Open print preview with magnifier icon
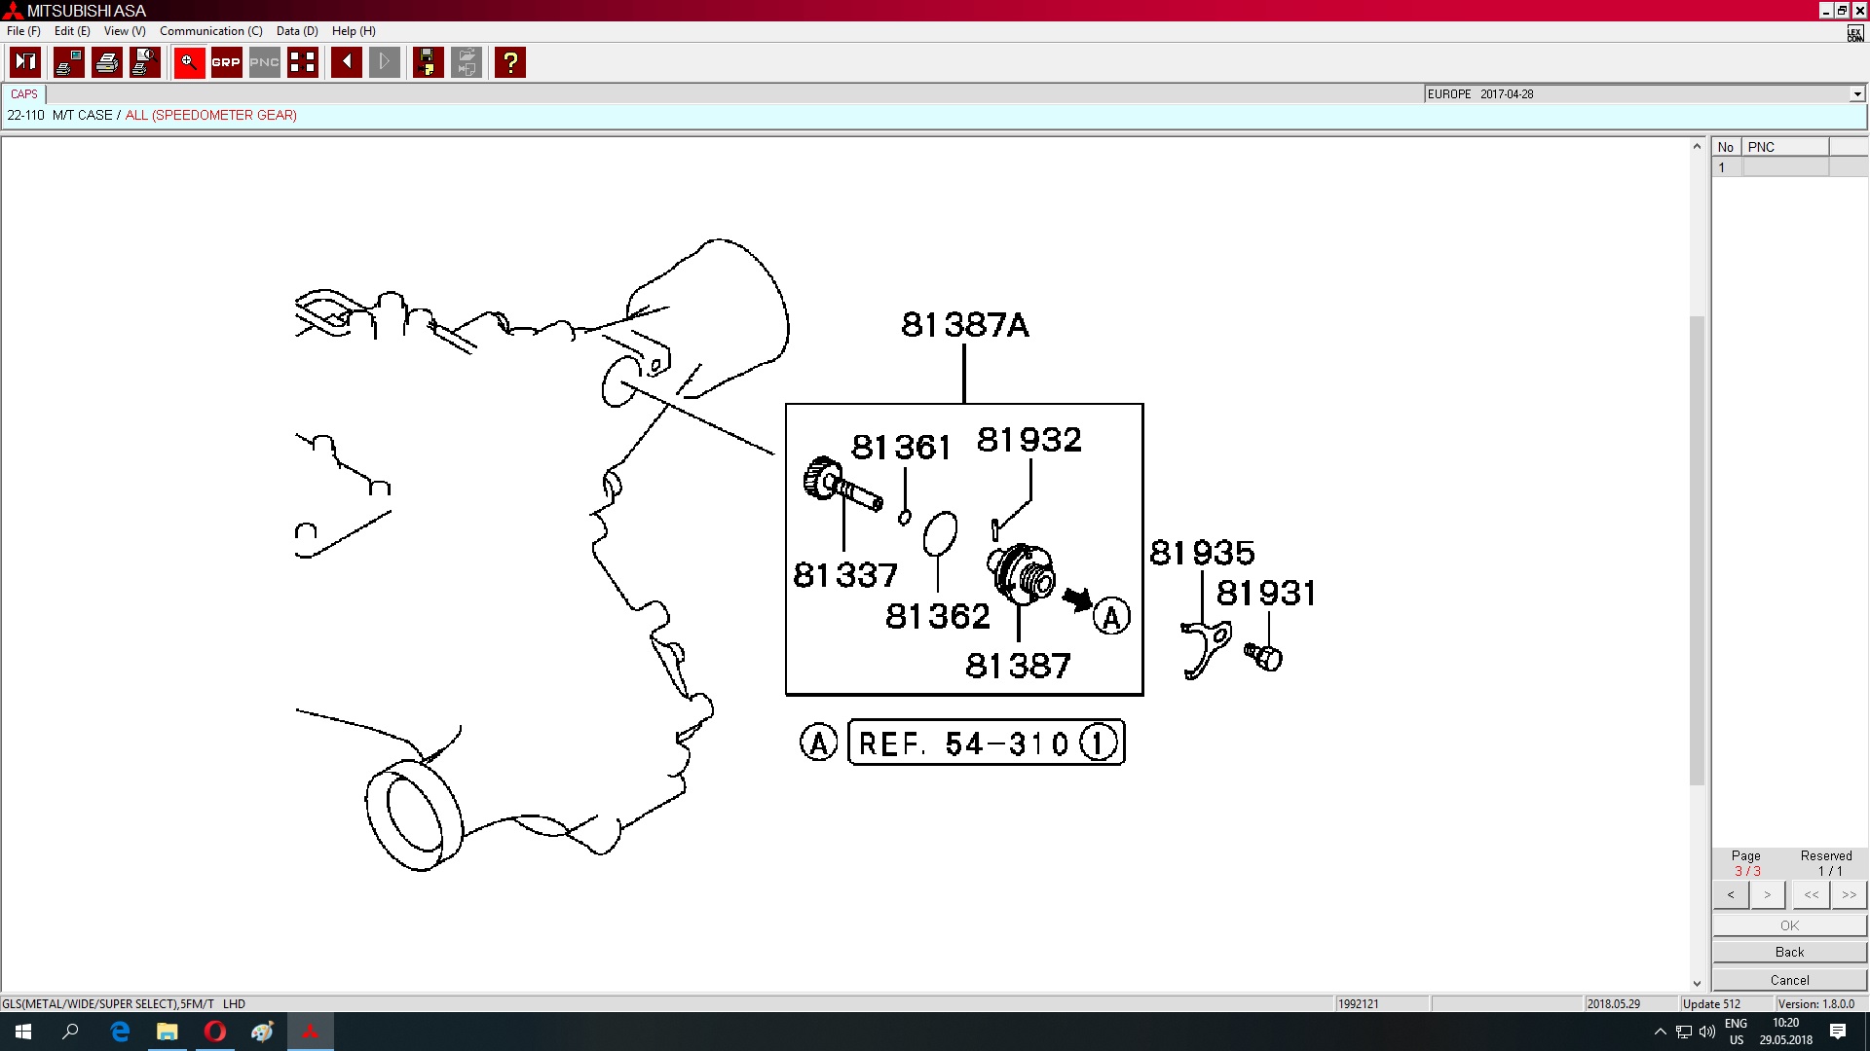This screenshot has width=1870, height=1051. click(x=145, y=62)
